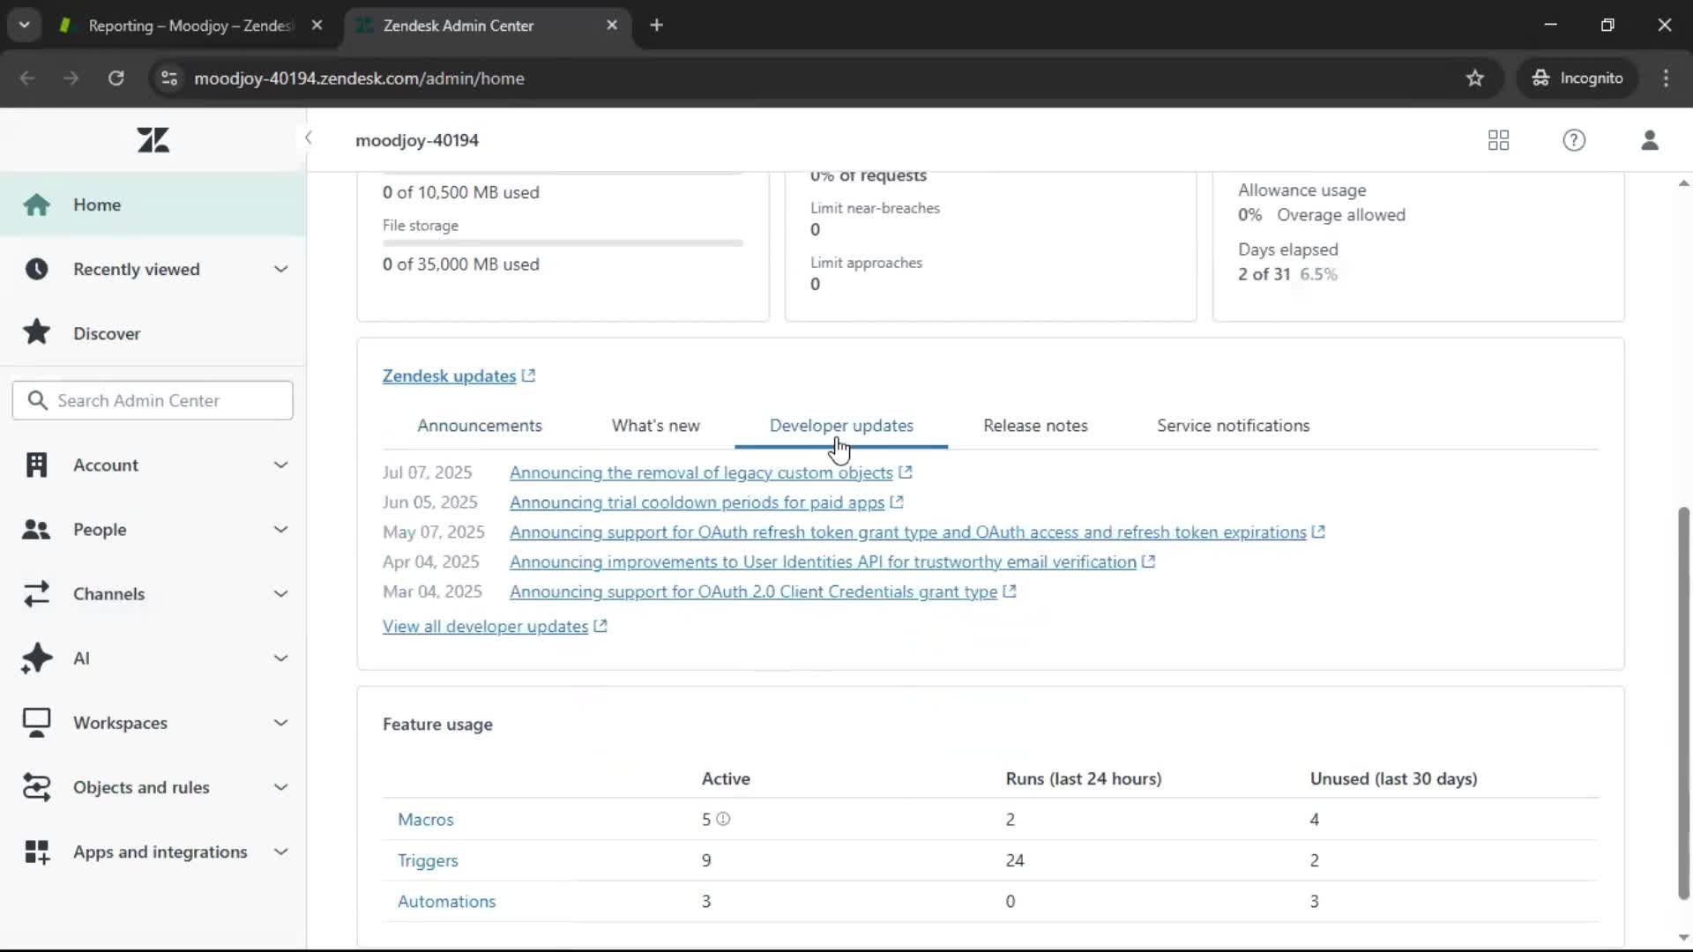The width and height of the screenshot is (1693, 952).
Task: Open the help question mark icon
Action: coord(1574,140)
